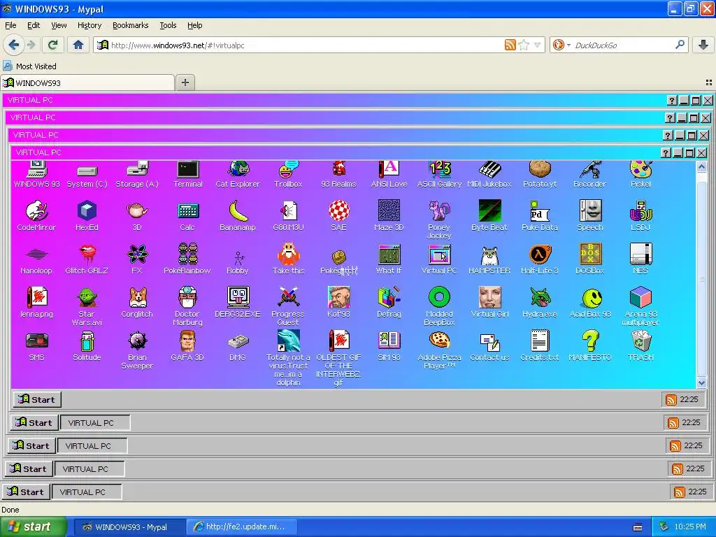Open the Credits.txt file icon
Screen dimensions: 716x537
(540, 345)
